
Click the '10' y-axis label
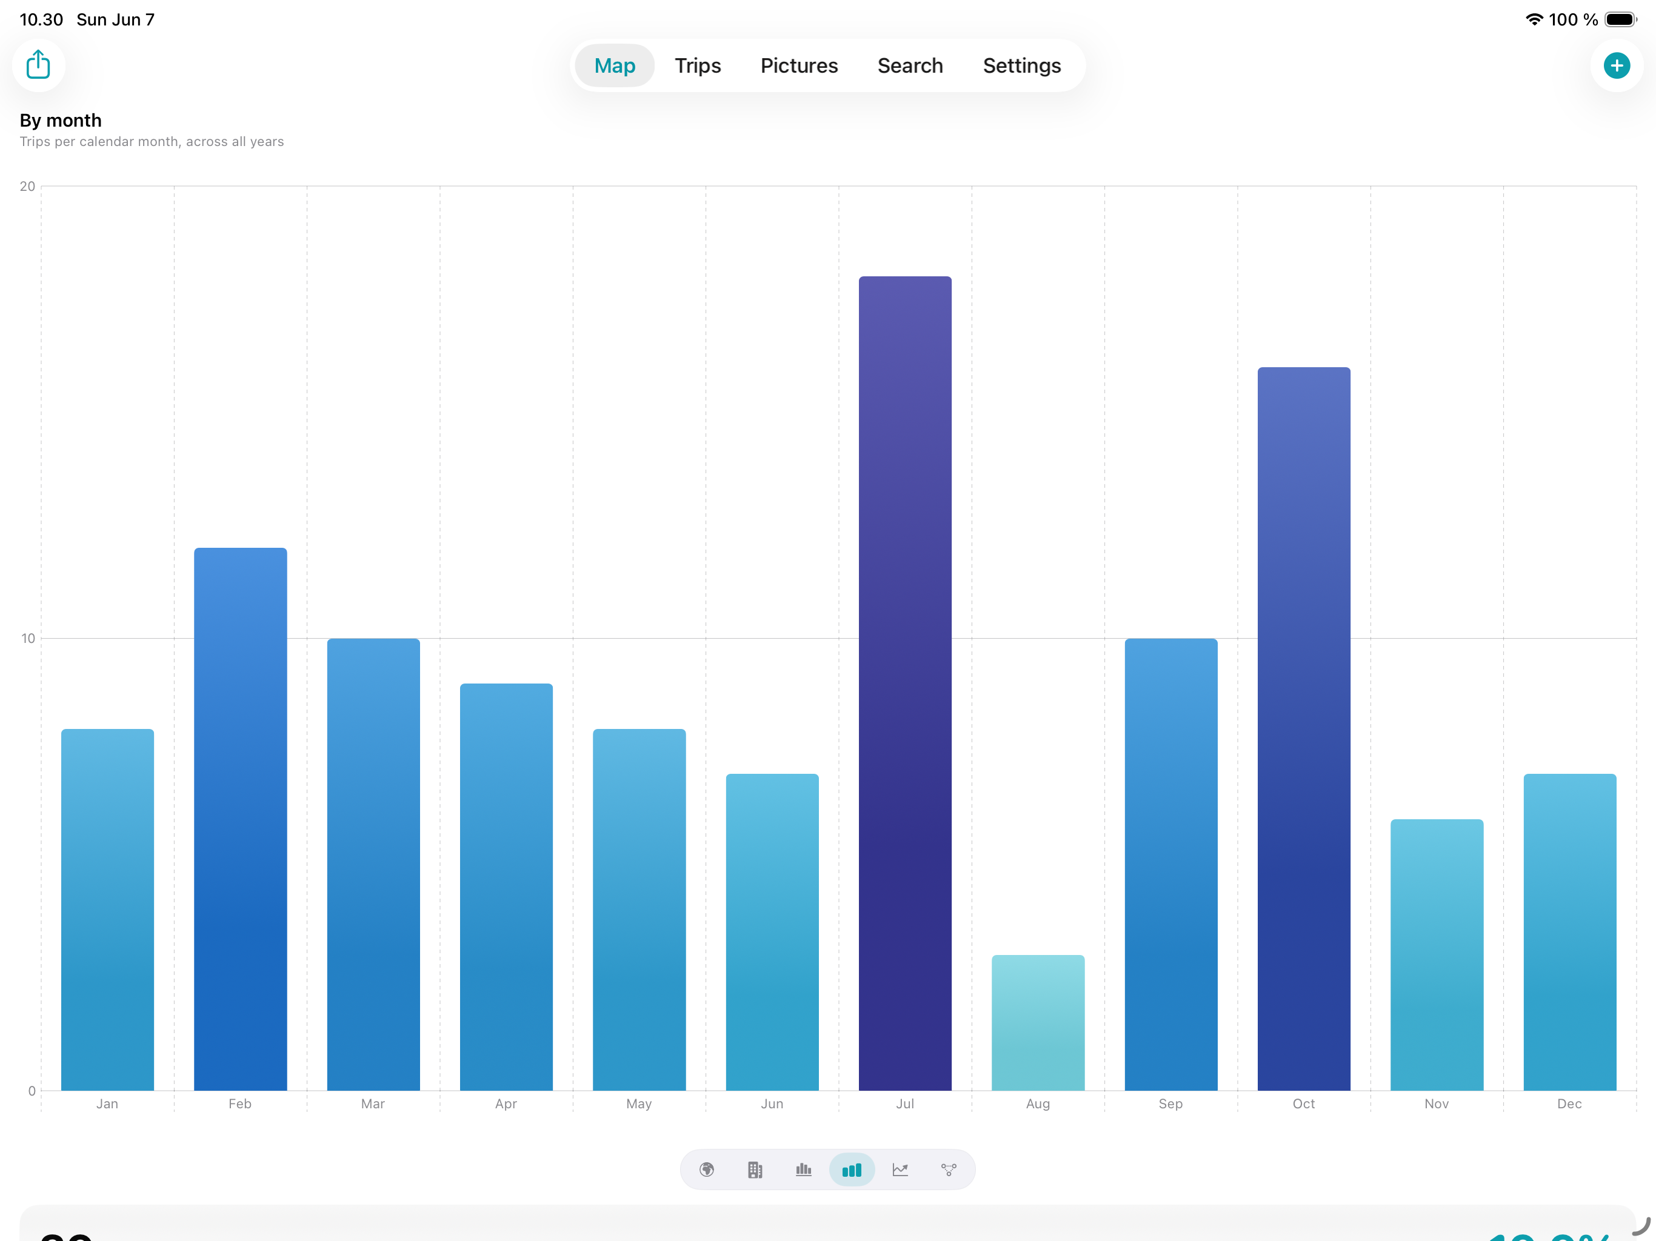pyautogui.click(x=28, y=639)
